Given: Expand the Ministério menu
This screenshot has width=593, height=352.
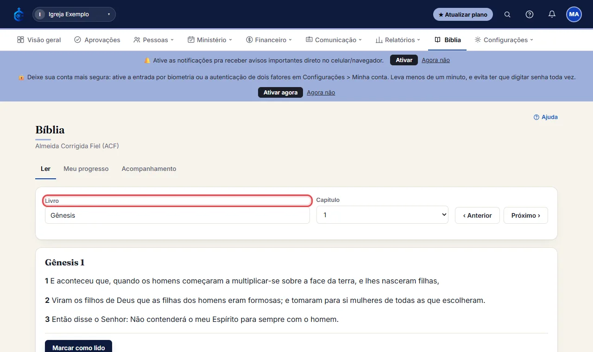Looking at the screenshot, I should point(210,40).
